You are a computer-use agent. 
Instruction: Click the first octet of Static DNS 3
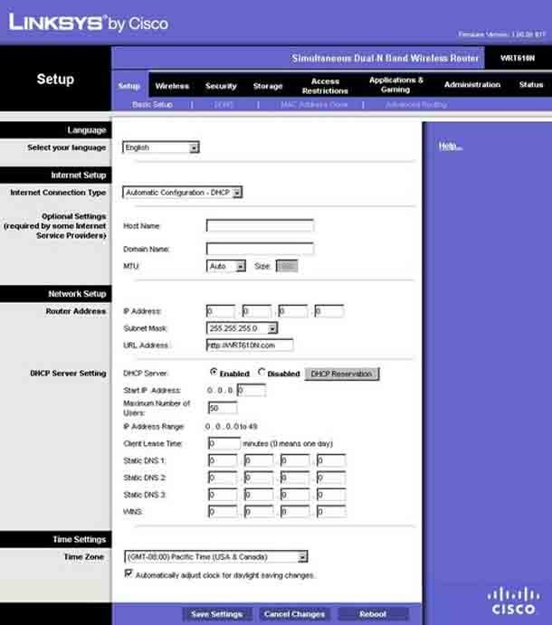[223, 495]
